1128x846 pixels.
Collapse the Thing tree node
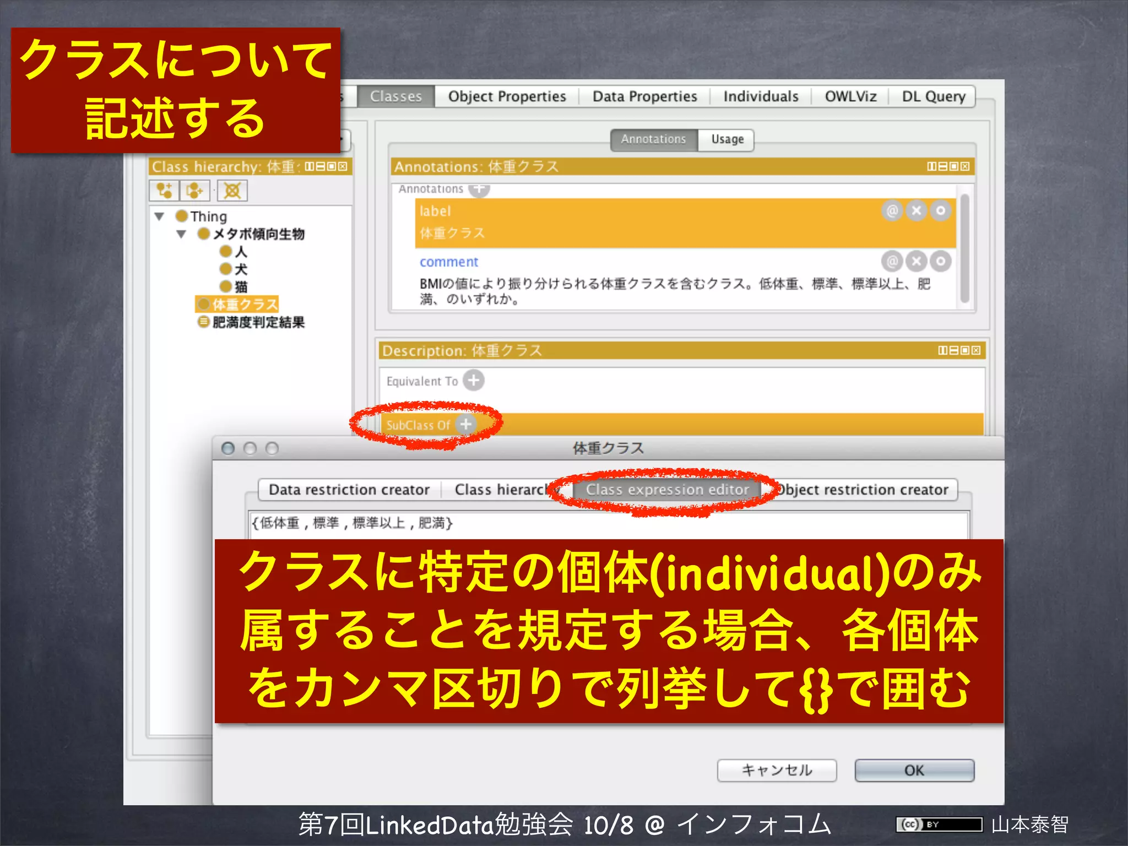pyautogui.click(x=159, y=216)
